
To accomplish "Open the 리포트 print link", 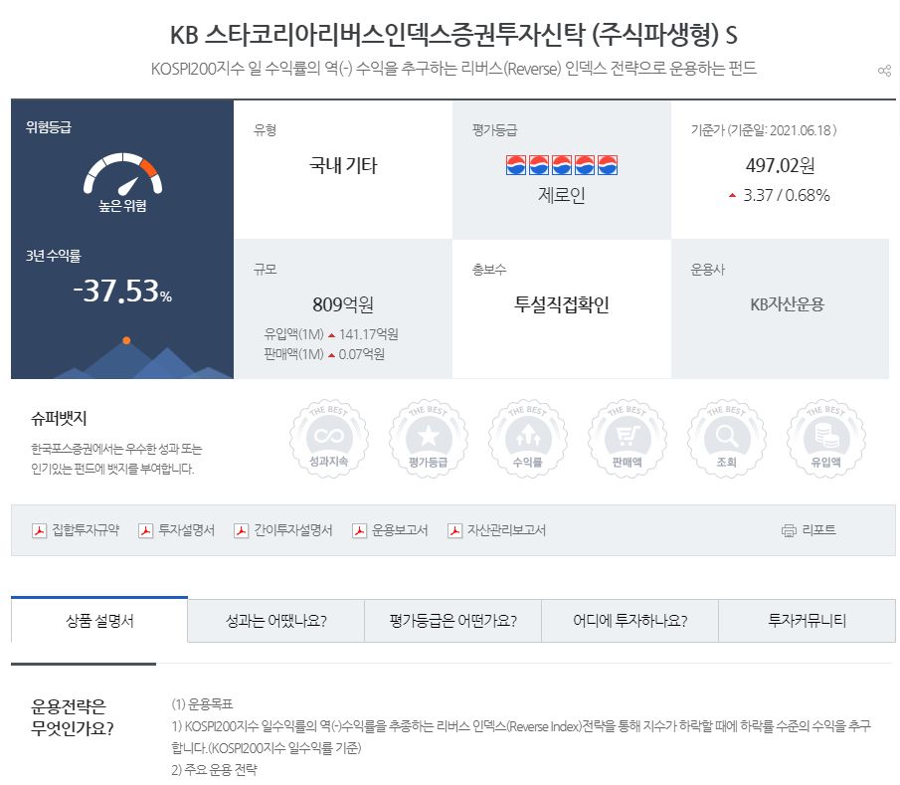I will pos(818,530).
